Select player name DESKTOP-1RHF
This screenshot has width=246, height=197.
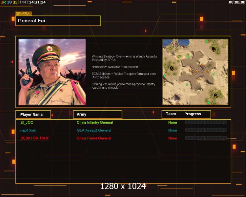(35, 138)
